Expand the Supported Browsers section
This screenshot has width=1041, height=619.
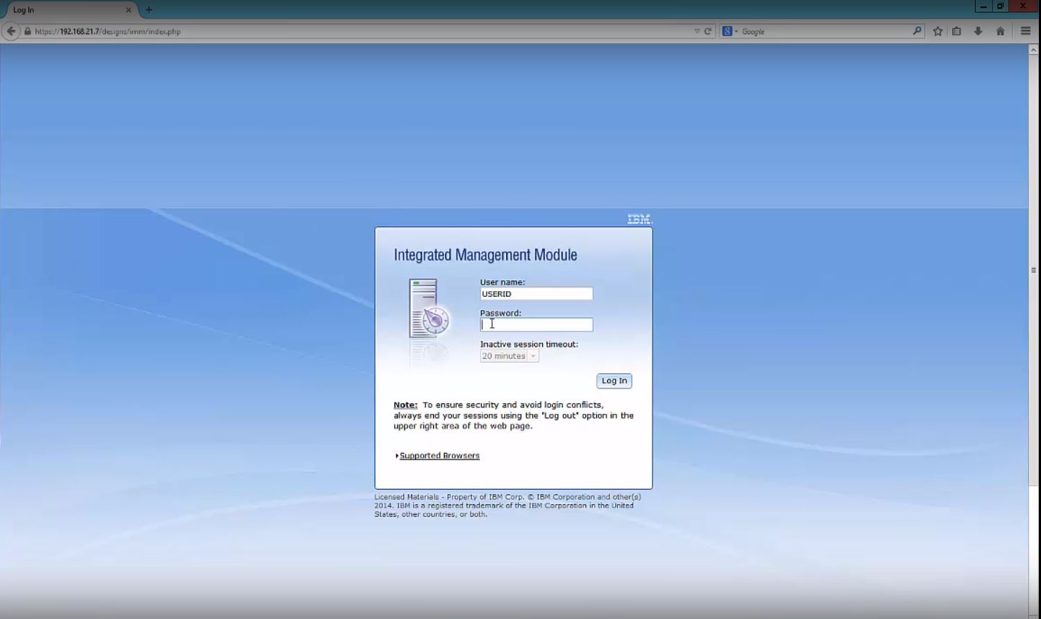point(397,456)
